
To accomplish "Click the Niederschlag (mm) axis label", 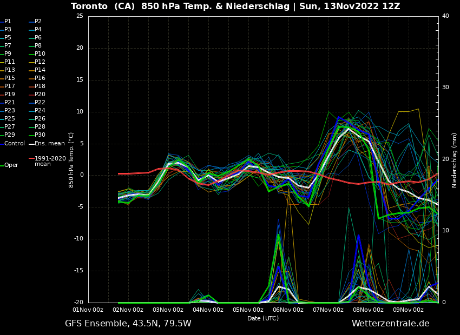I will click(x=455, y=160).
